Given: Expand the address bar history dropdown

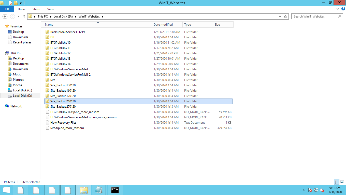Looking at the screenshot, I should coord(280,17).
